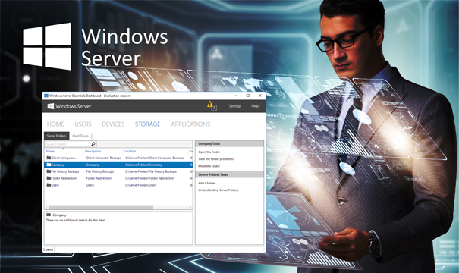Click the File History Backups folder icon

click(x=49, y=171)
